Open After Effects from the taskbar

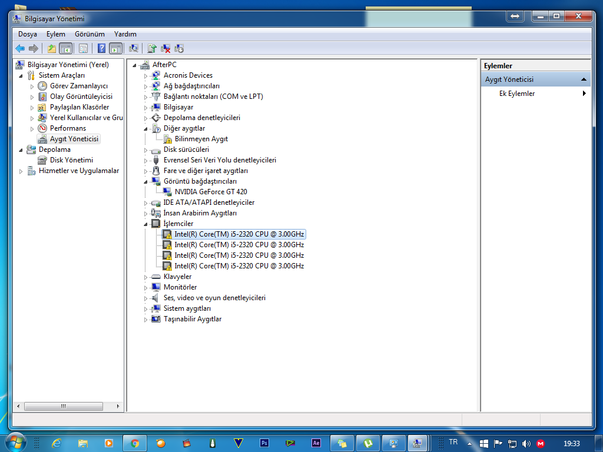click(316, 444)
